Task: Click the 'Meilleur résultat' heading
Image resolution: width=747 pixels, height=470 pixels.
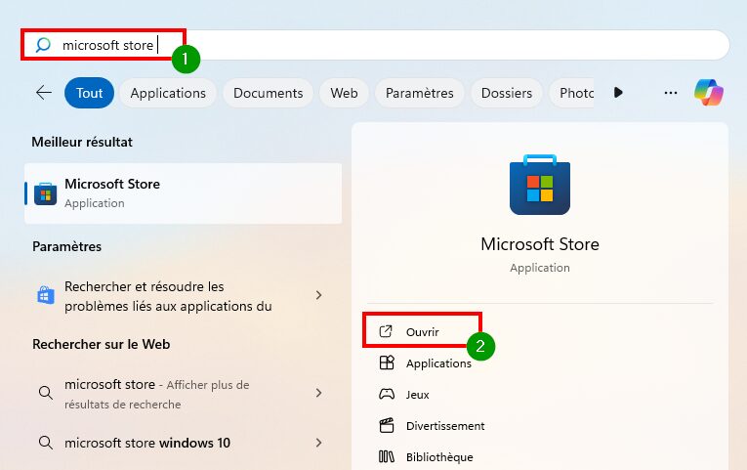Action: point(82,142)
